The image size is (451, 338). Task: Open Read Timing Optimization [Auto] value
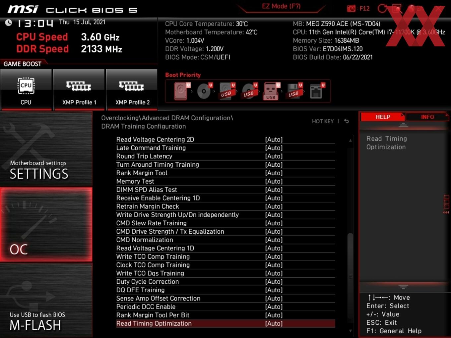pos(274,323)
